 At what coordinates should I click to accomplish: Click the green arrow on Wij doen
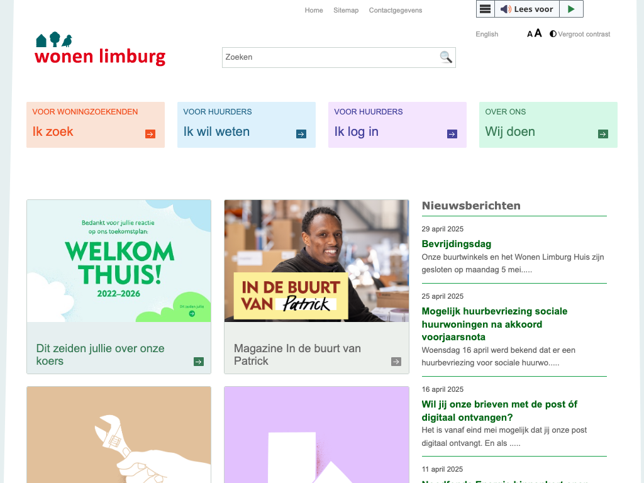[603, 134]
